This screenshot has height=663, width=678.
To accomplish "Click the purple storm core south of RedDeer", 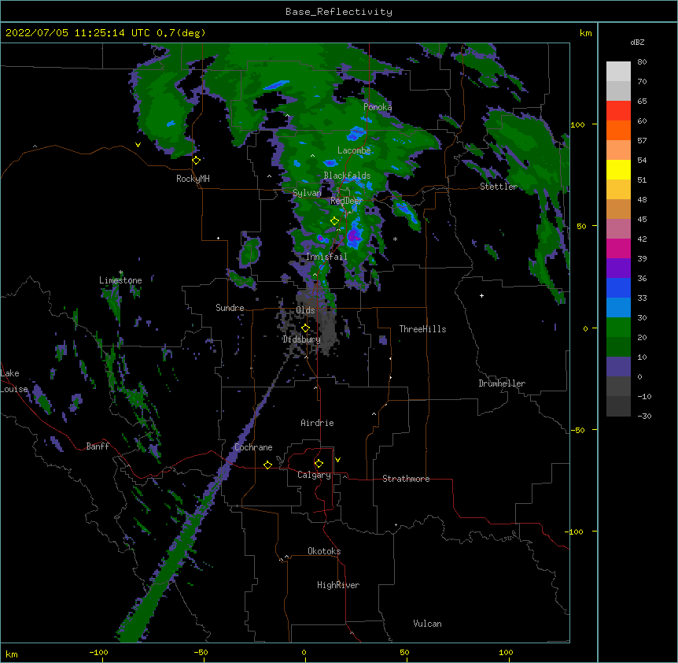I will [x=355, y=236].
